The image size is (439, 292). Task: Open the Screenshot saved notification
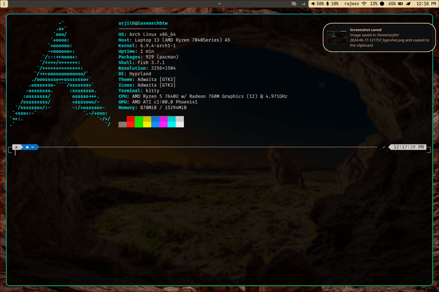click(379, 38)
